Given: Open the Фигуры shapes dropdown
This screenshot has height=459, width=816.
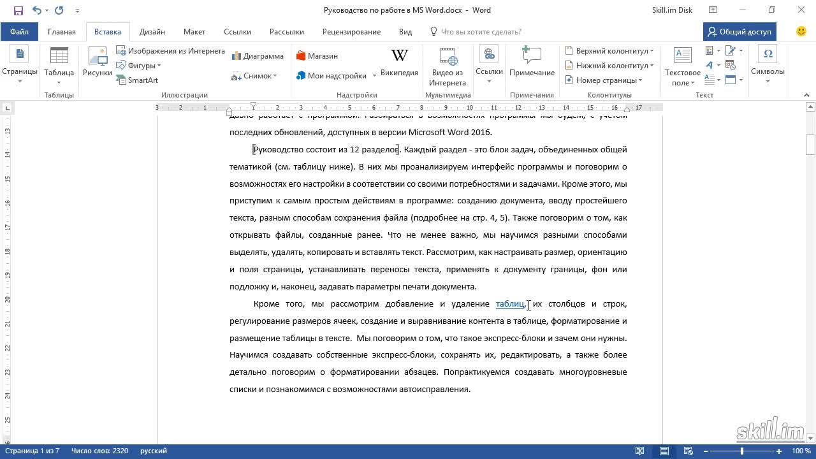Looking at the screenshot, I should [x=138, y=66].
